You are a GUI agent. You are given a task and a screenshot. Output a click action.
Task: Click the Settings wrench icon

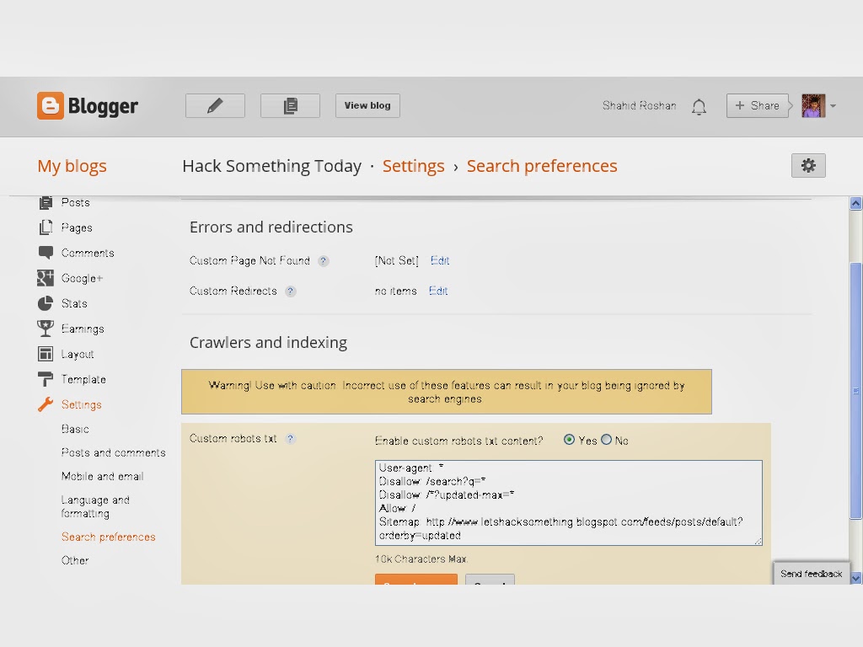click(46, 404)
